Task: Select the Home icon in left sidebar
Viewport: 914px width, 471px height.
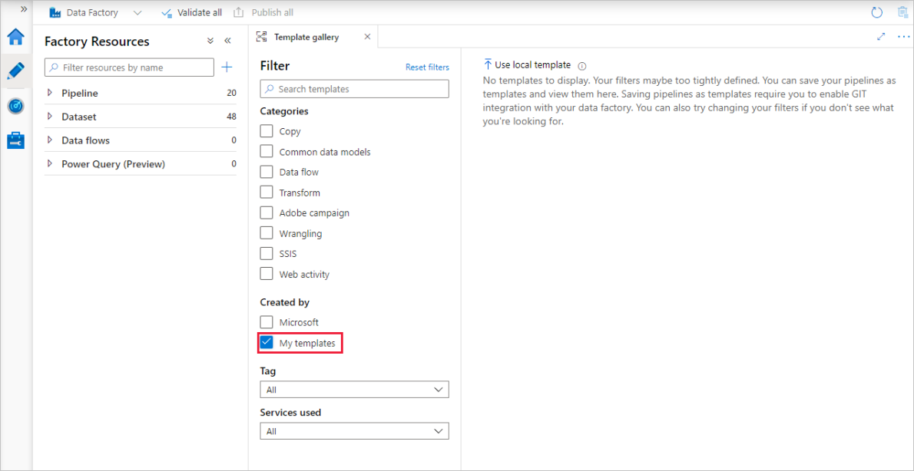Action: 15,36
